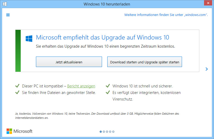Screen dimensions: 214x139
Task: Click checkmark beside 'Es verfügt über integrierten'
Action: [108, 92]
